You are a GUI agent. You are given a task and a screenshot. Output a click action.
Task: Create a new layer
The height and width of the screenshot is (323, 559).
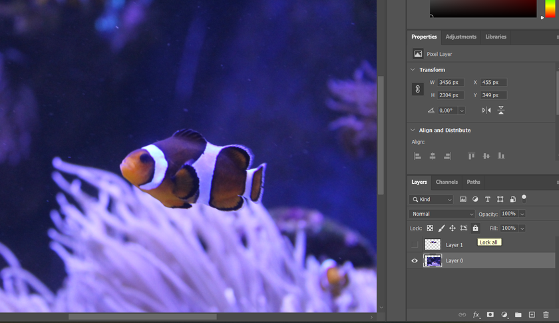tap(532, 314)
